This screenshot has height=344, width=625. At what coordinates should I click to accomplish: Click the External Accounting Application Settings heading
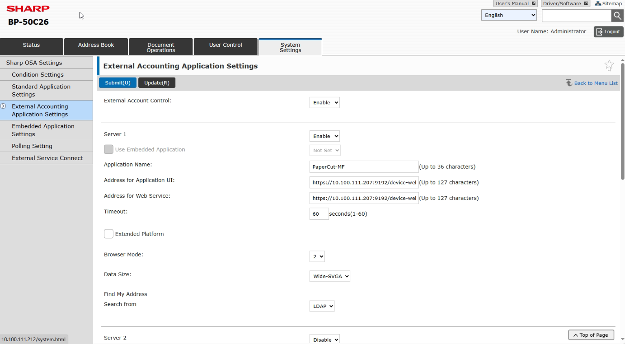click(x=180, y=66)
